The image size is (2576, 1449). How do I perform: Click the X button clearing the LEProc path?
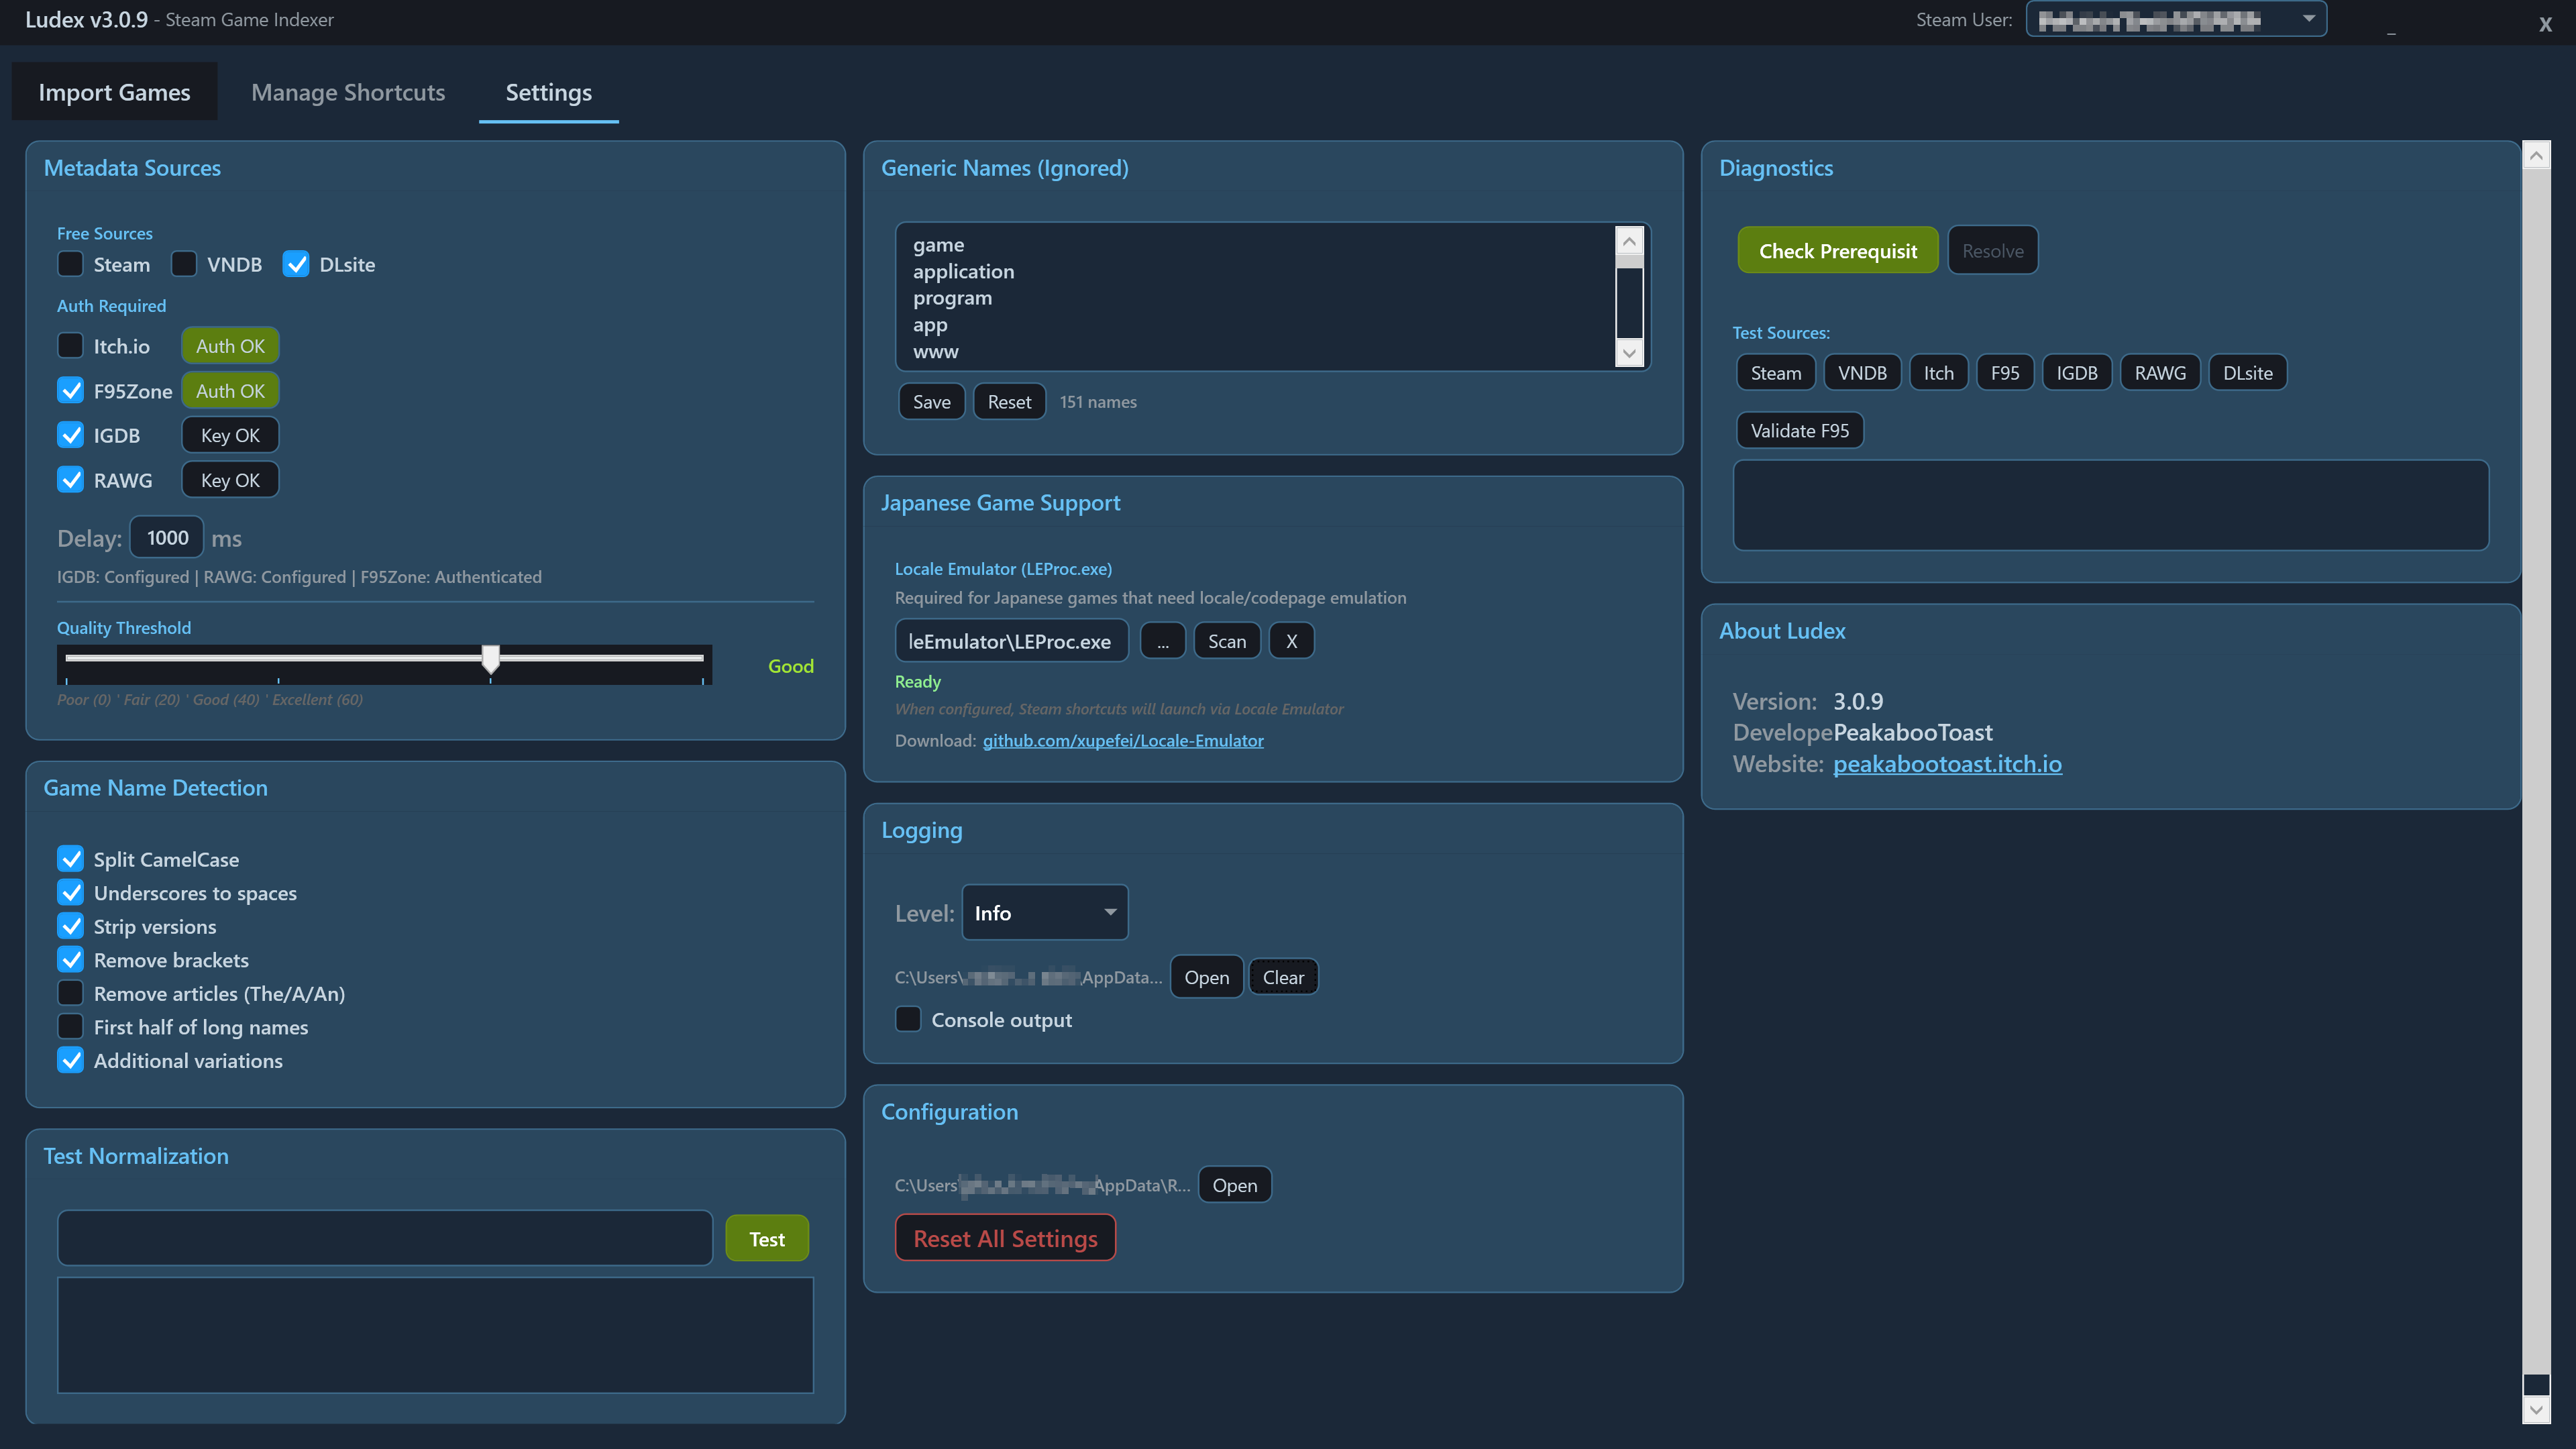[x=1291, y=641]
